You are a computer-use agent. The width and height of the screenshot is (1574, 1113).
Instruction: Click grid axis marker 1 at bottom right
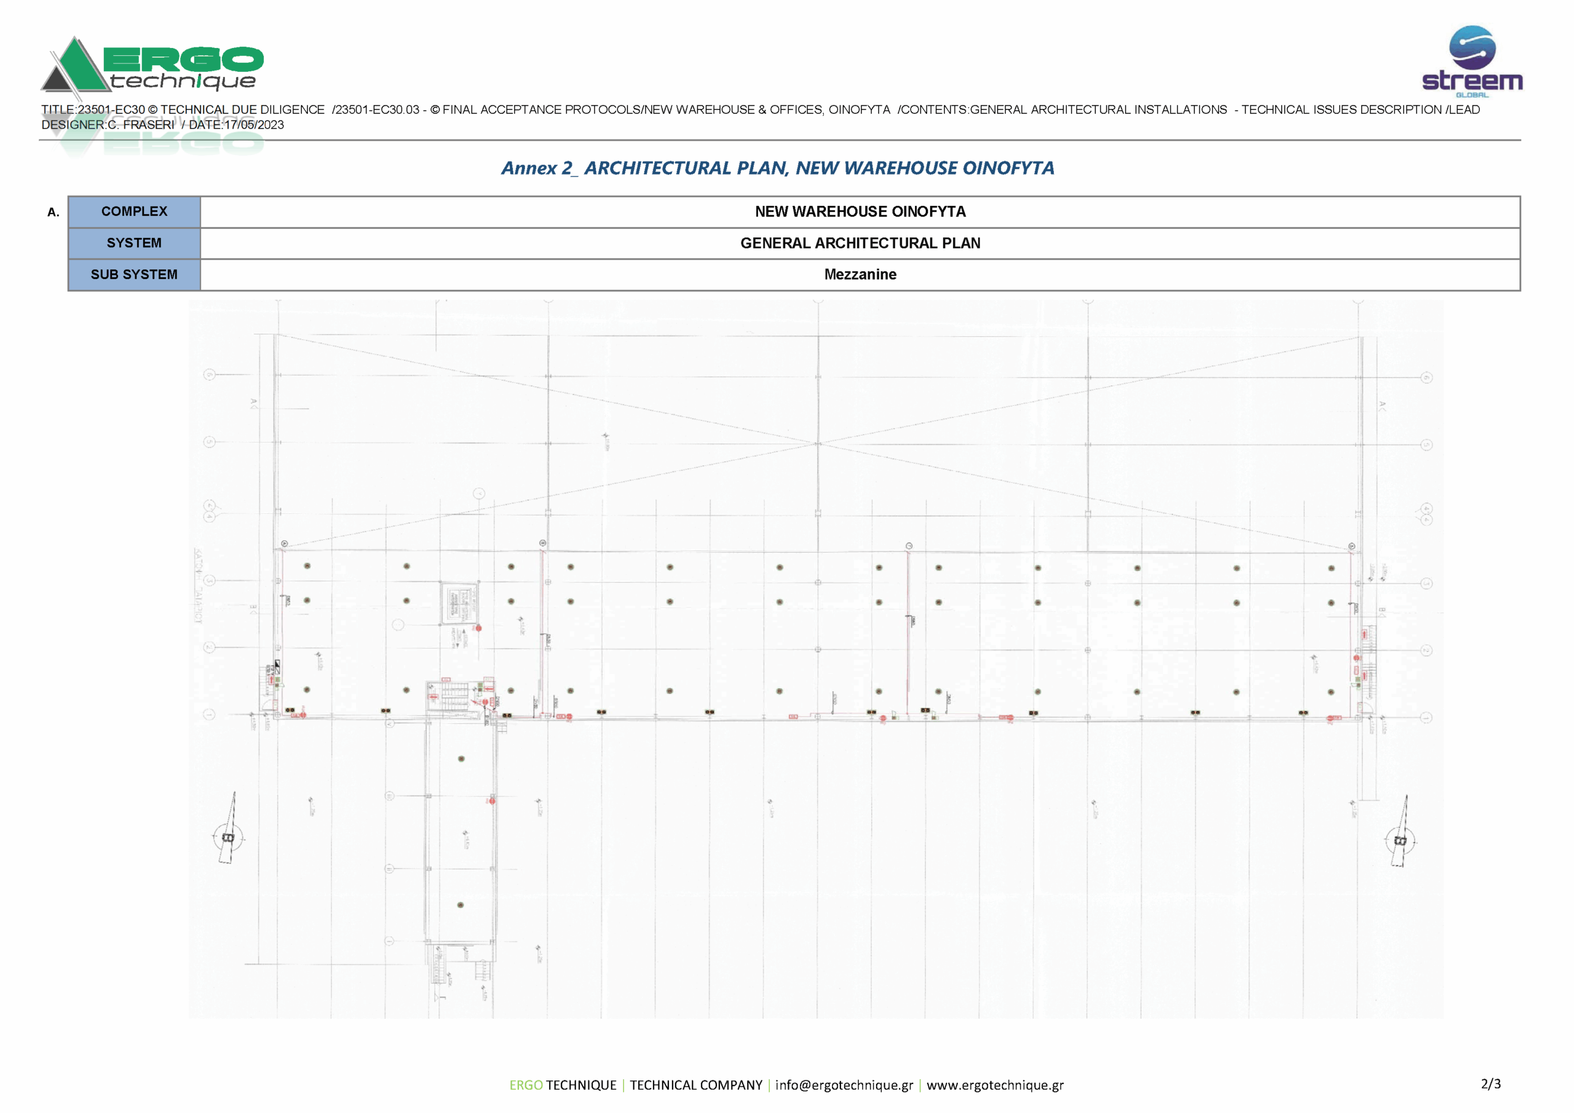pos(1426,718)
